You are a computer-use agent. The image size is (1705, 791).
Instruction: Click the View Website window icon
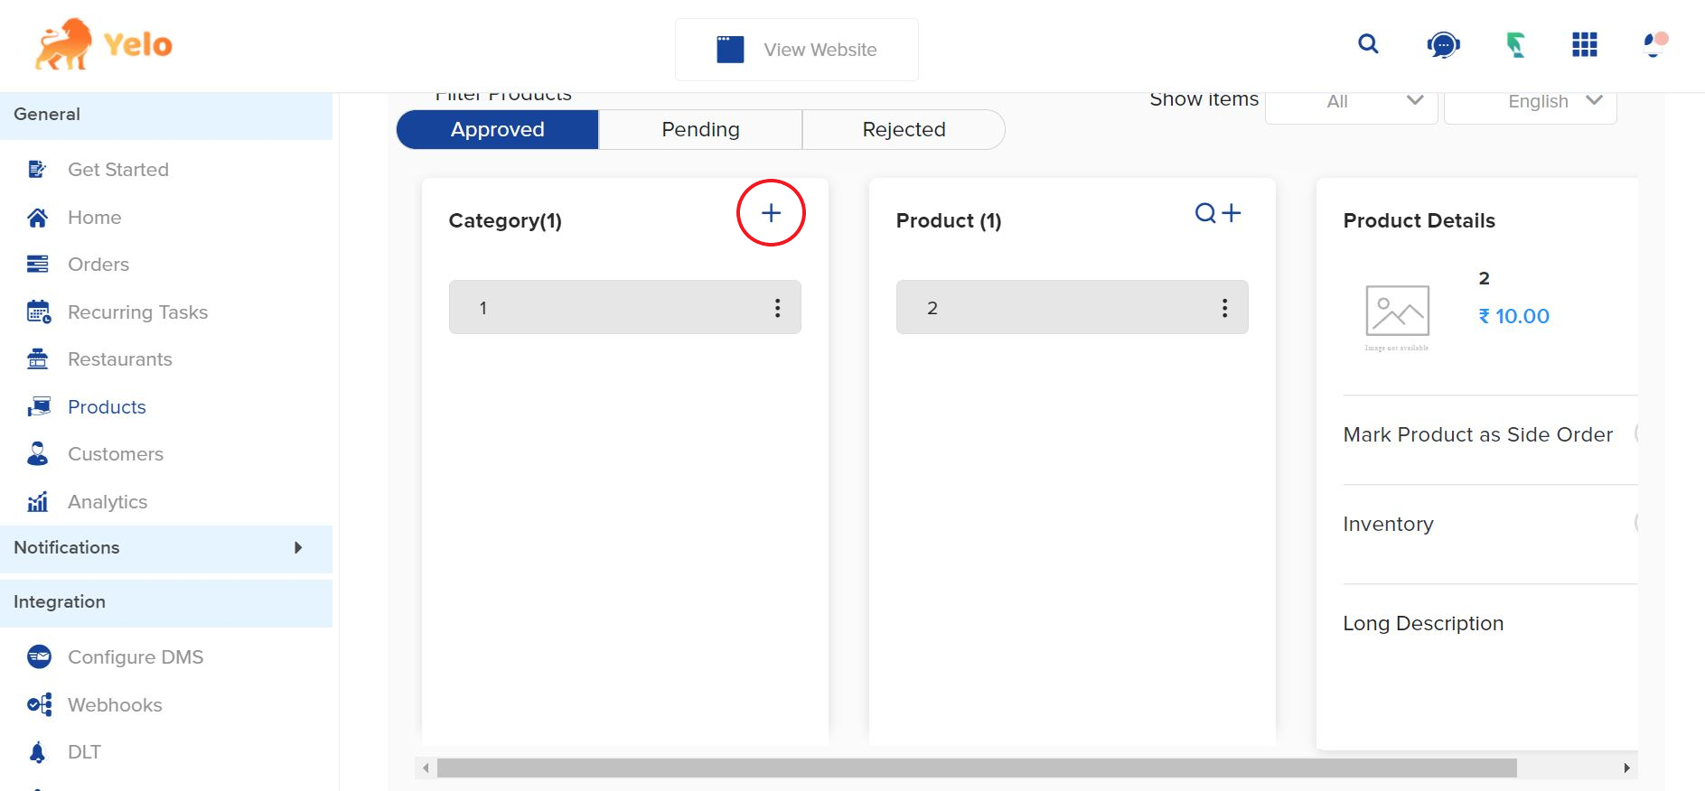coord(730,50)
